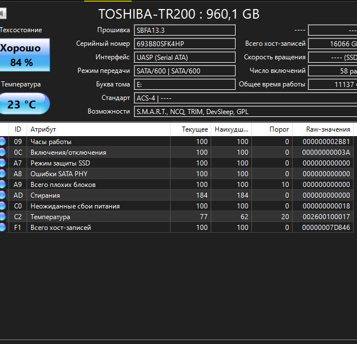Select the Включения/отключения attribute row
This screenshot has width=357, height=344.
[x=176, y=153]
